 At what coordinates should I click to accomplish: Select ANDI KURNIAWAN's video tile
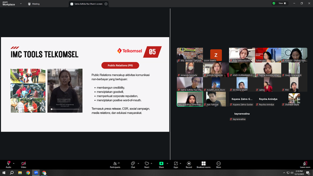point(242,69)
